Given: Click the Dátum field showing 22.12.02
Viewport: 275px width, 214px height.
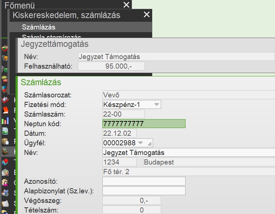Looking at the screenshot, I should (119, 133).
